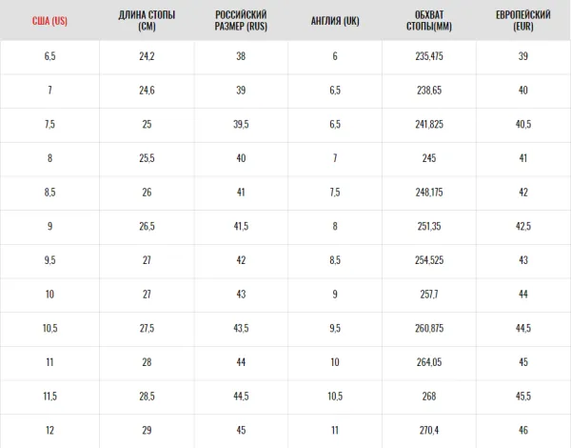Click US size 9,5 cell
This screenshot has width=571, height=448.
click(x=49, y=260)
